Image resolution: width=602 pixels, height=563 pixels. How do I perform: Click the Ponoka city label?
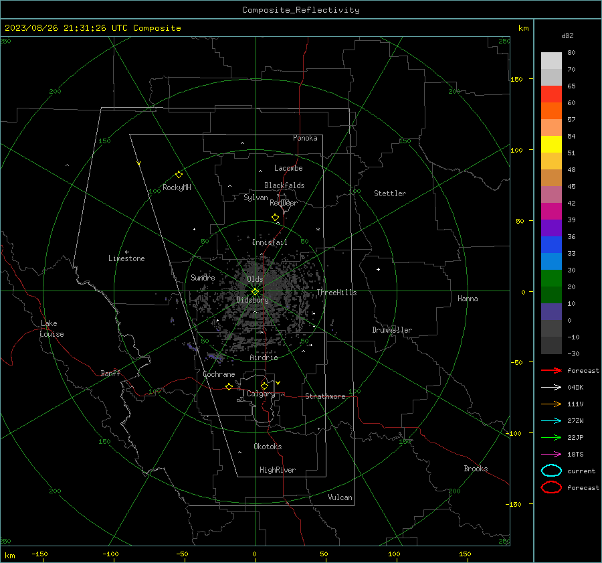[305, 138]
